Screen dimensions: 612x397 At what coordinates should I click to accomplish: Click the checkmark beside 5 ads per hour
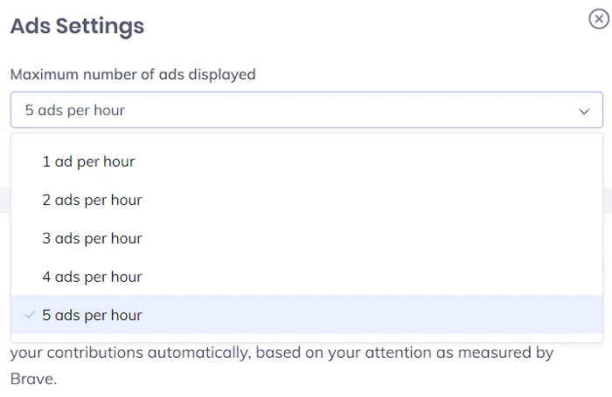pyautogui.click(x=31, y=315)
